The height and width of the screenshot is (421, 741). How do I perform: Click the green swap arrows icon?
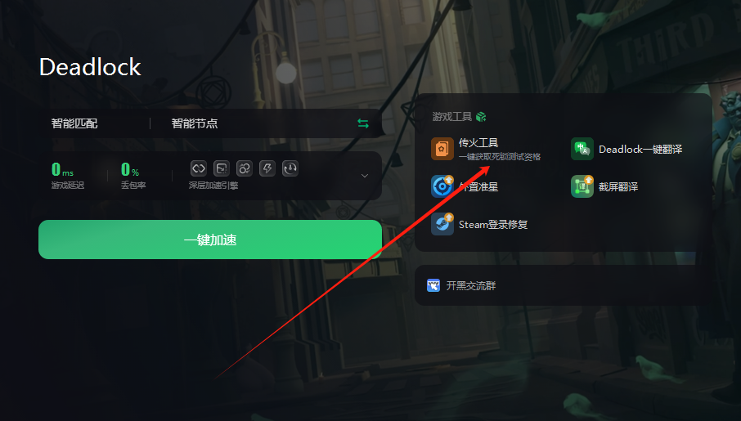363,123
